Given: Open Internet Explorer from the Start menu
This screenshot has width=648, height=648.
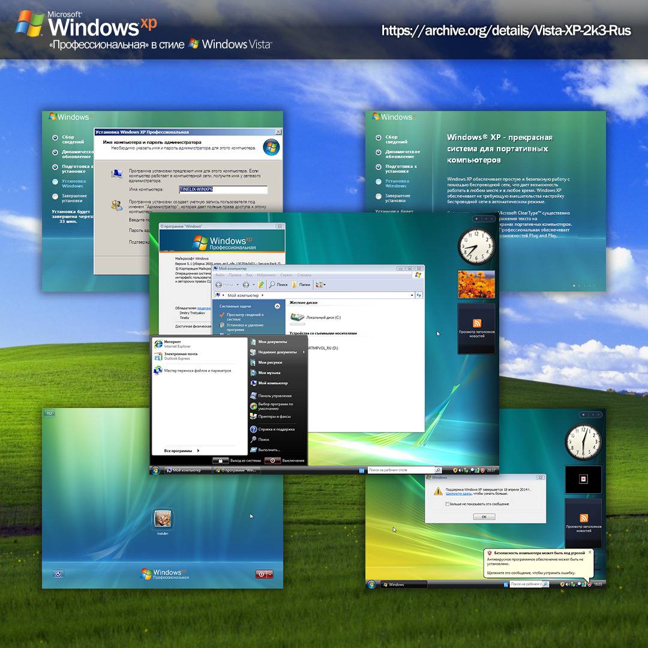Looking at the screenshot, I should pyautogui.click(x=172, y=344).
